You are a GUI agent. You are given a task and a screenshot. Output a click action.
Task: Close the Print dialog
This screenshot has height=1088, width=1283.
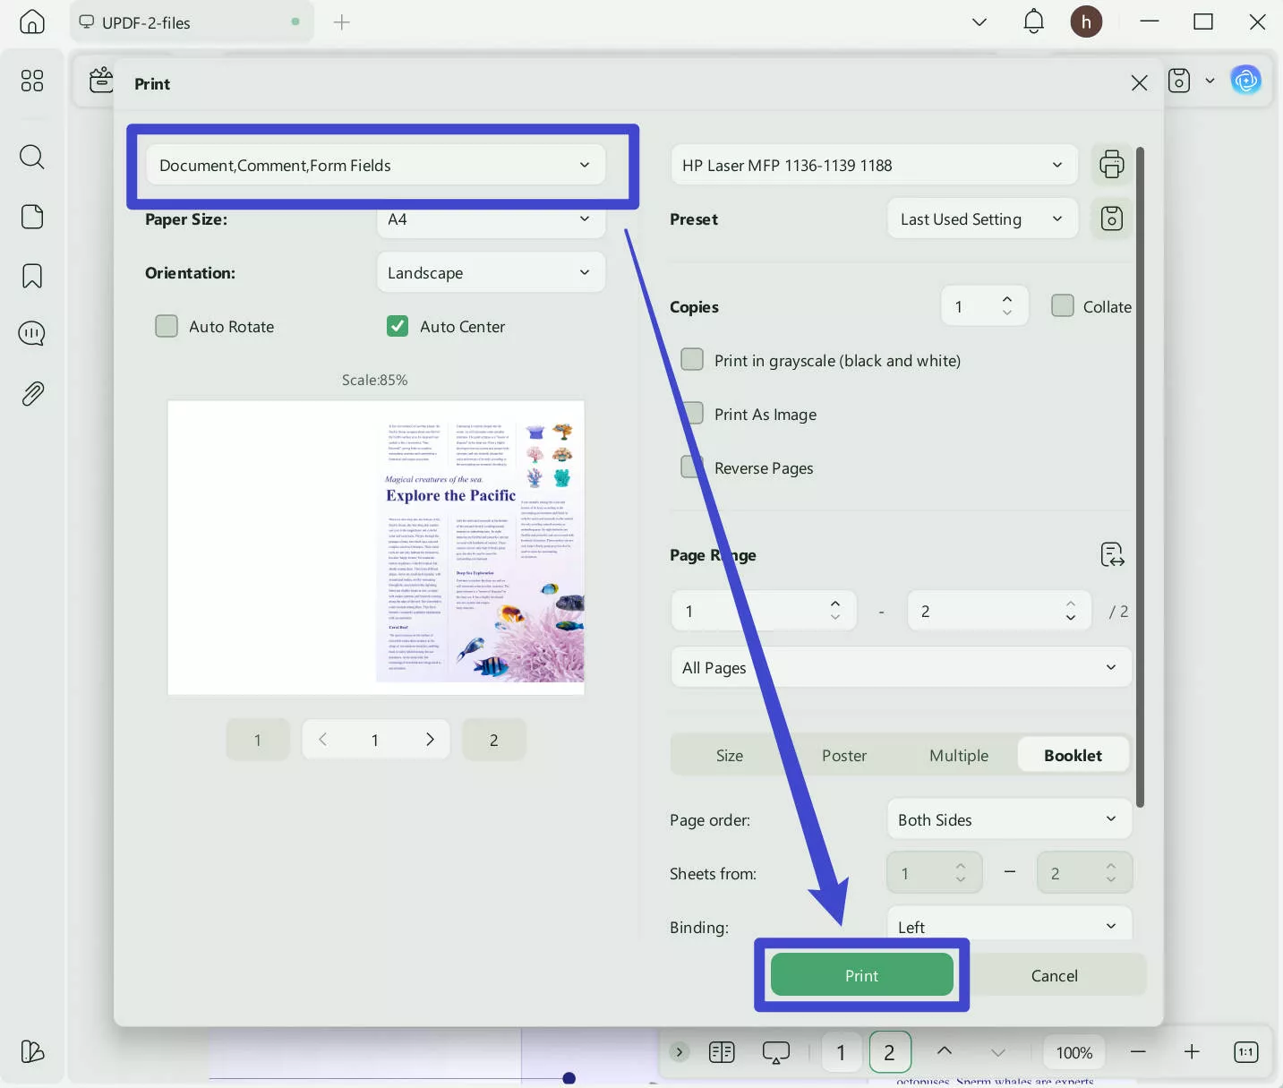(1139, 83)
